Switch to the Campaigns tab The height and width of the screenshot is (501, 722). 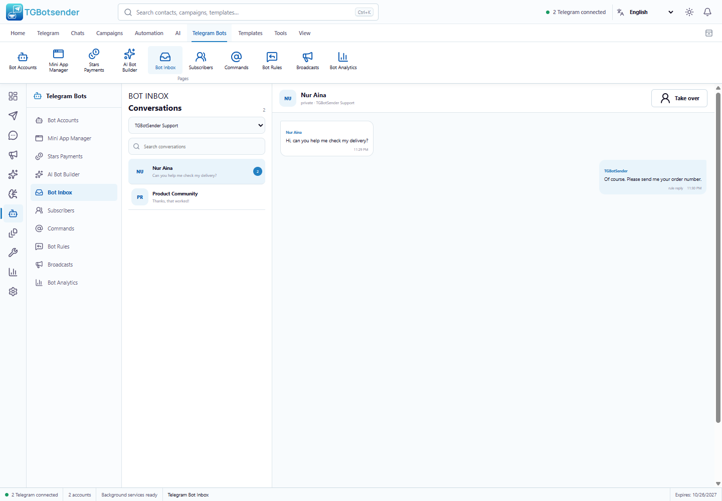point(109,33)
